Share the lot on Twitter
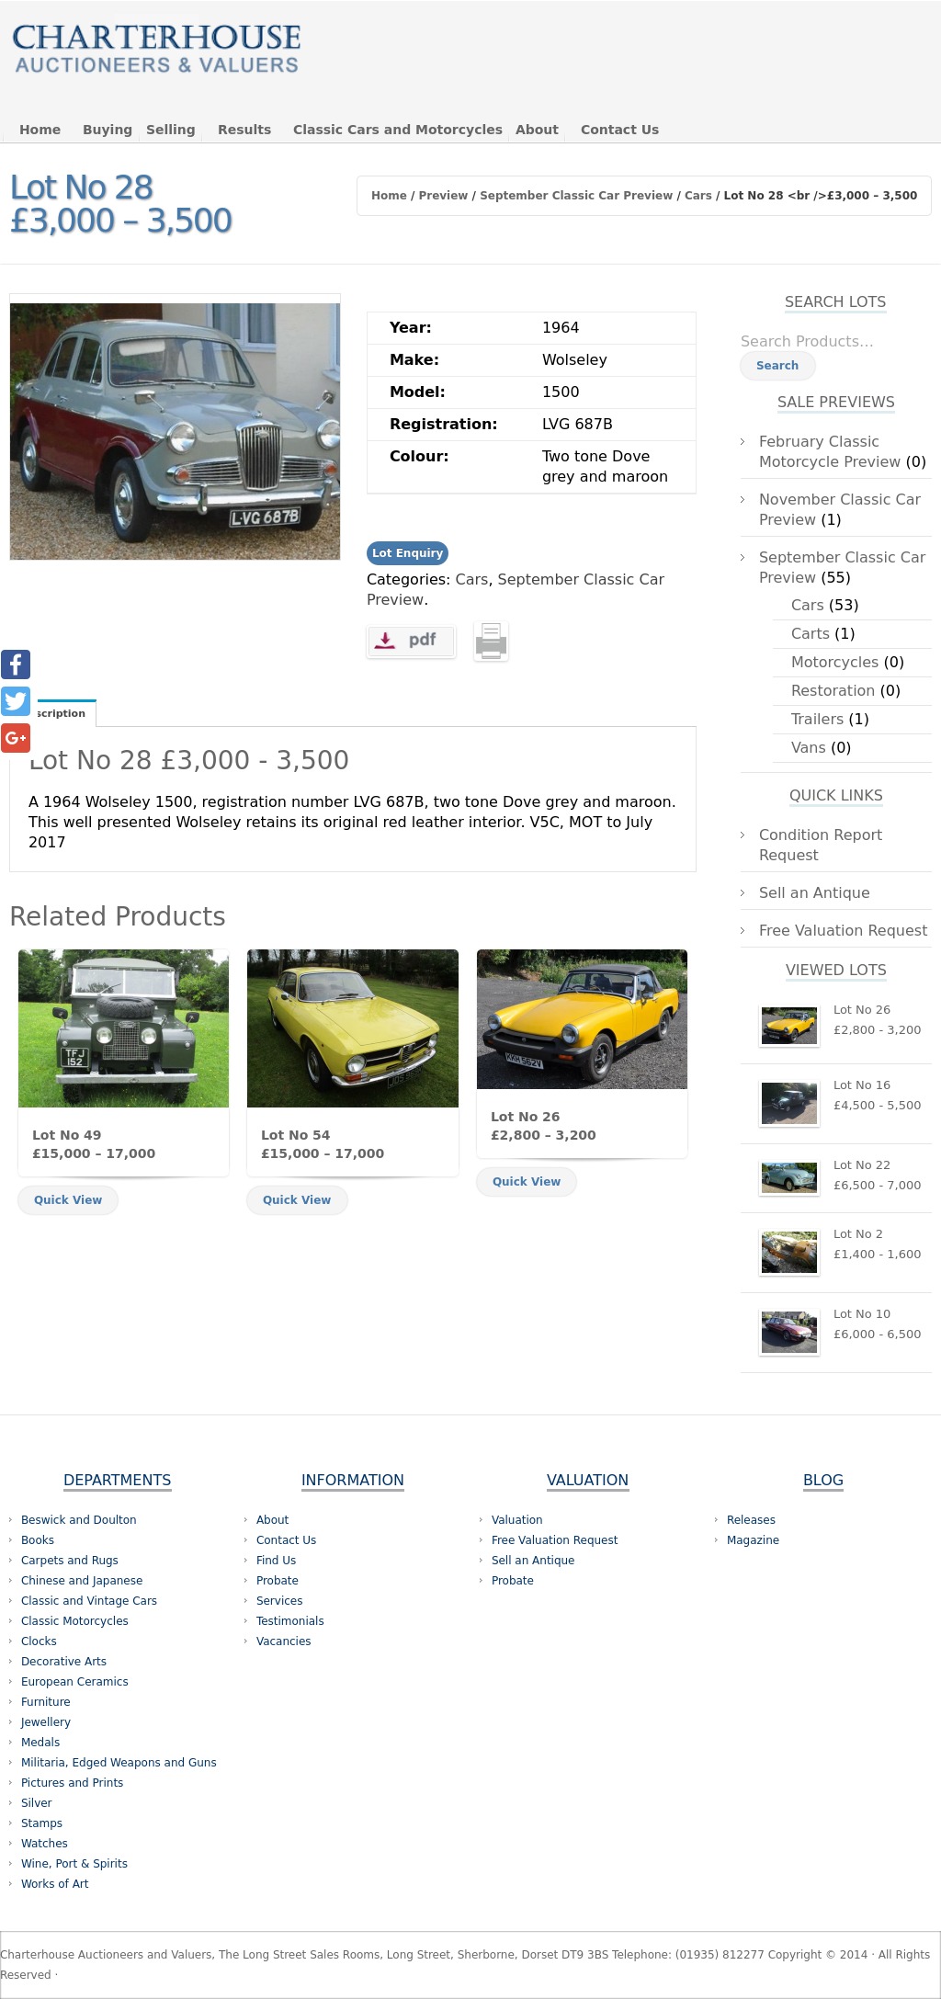941x1999 pixels. (16, 701)
